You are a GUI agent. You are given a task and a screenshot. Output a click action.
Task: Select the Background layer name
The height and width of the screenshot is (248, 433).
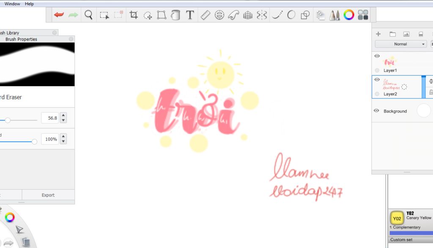coord(395,111)
